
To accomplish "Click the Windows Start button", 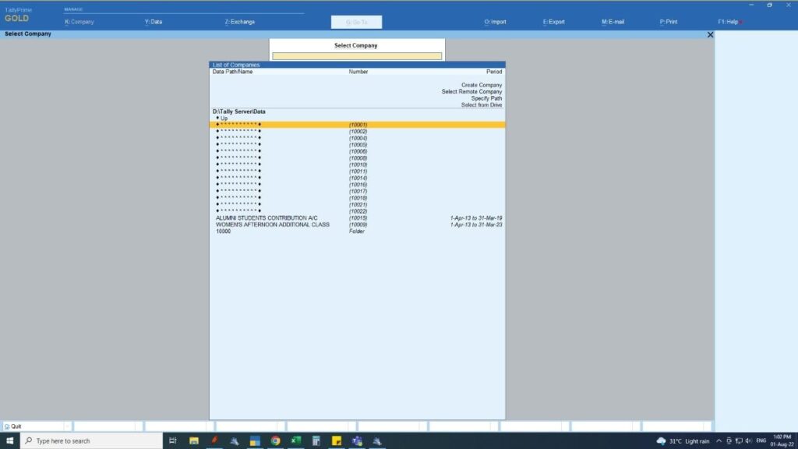I will click(x=9, y=440).
